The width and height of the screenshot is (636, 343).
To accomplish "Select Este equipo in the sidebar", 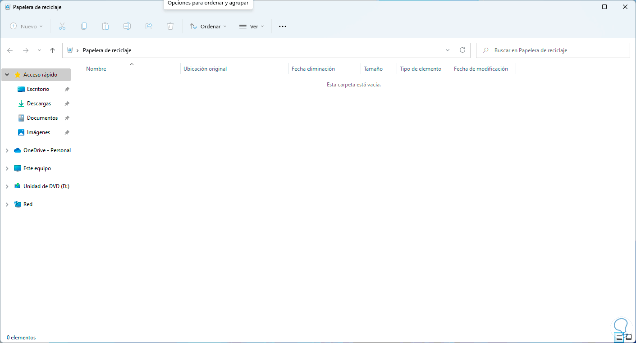I will click(37, 168).
